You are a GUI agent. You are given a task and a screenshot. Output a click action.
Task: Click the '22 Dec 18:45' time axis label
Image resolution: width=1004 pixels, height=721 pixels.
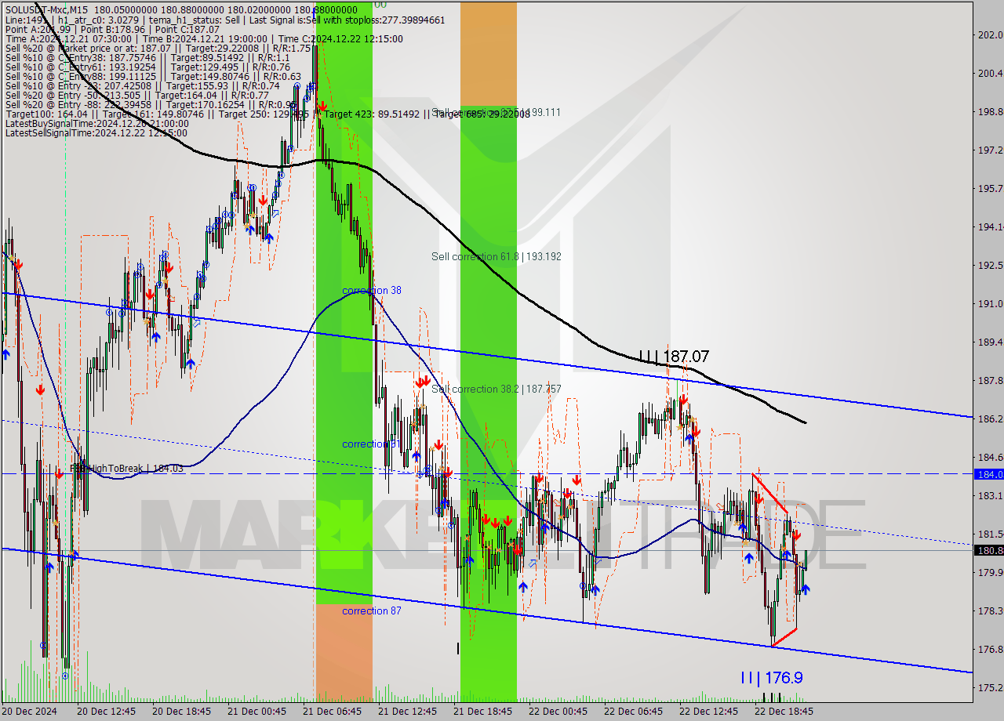(784, 712)
